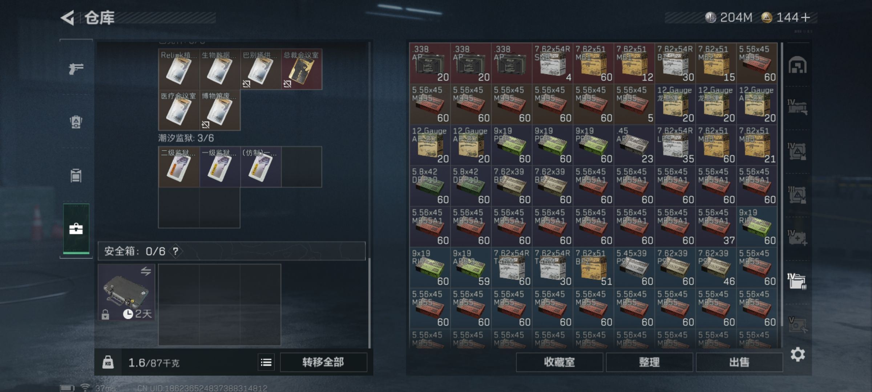
Task: Select the .45 AP ammo stack of 23
Action: pyautogui.click(x=634, y=145)
